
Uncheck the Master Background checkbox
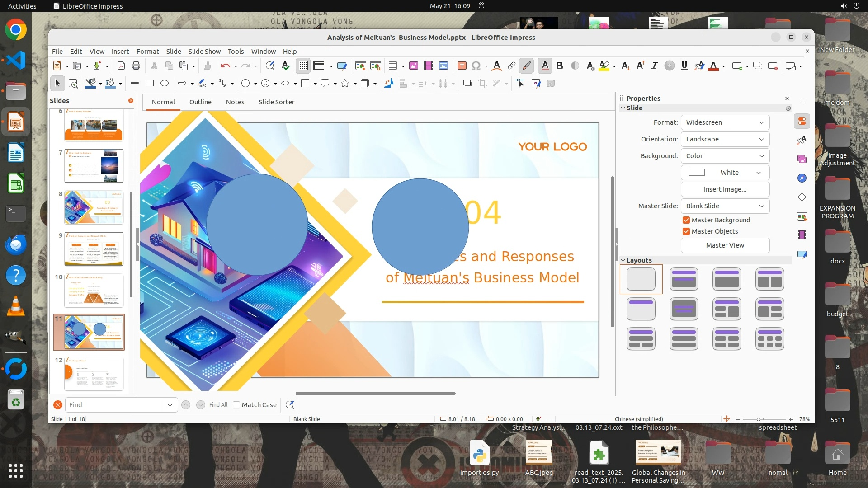click(686, 220)
